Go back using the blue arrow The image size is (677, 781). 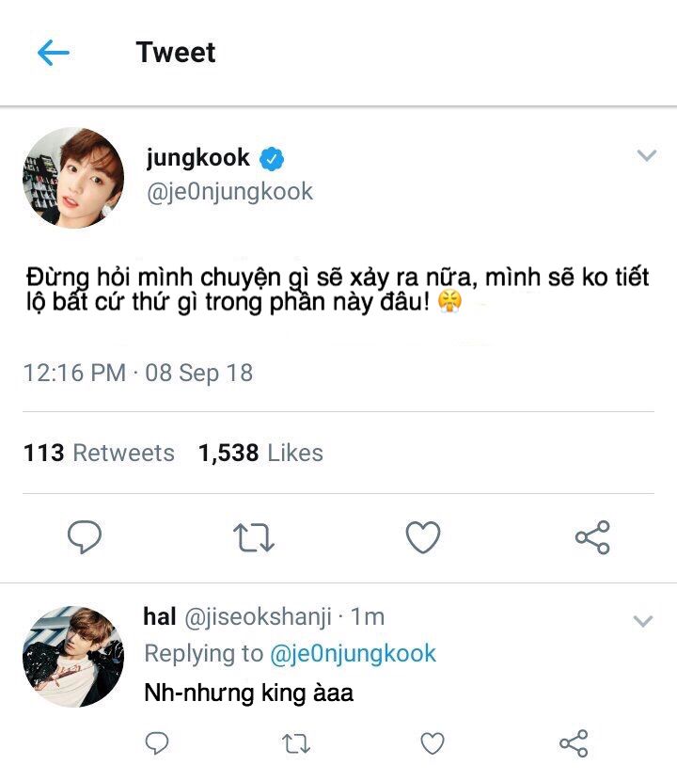[x=54, y=53]
